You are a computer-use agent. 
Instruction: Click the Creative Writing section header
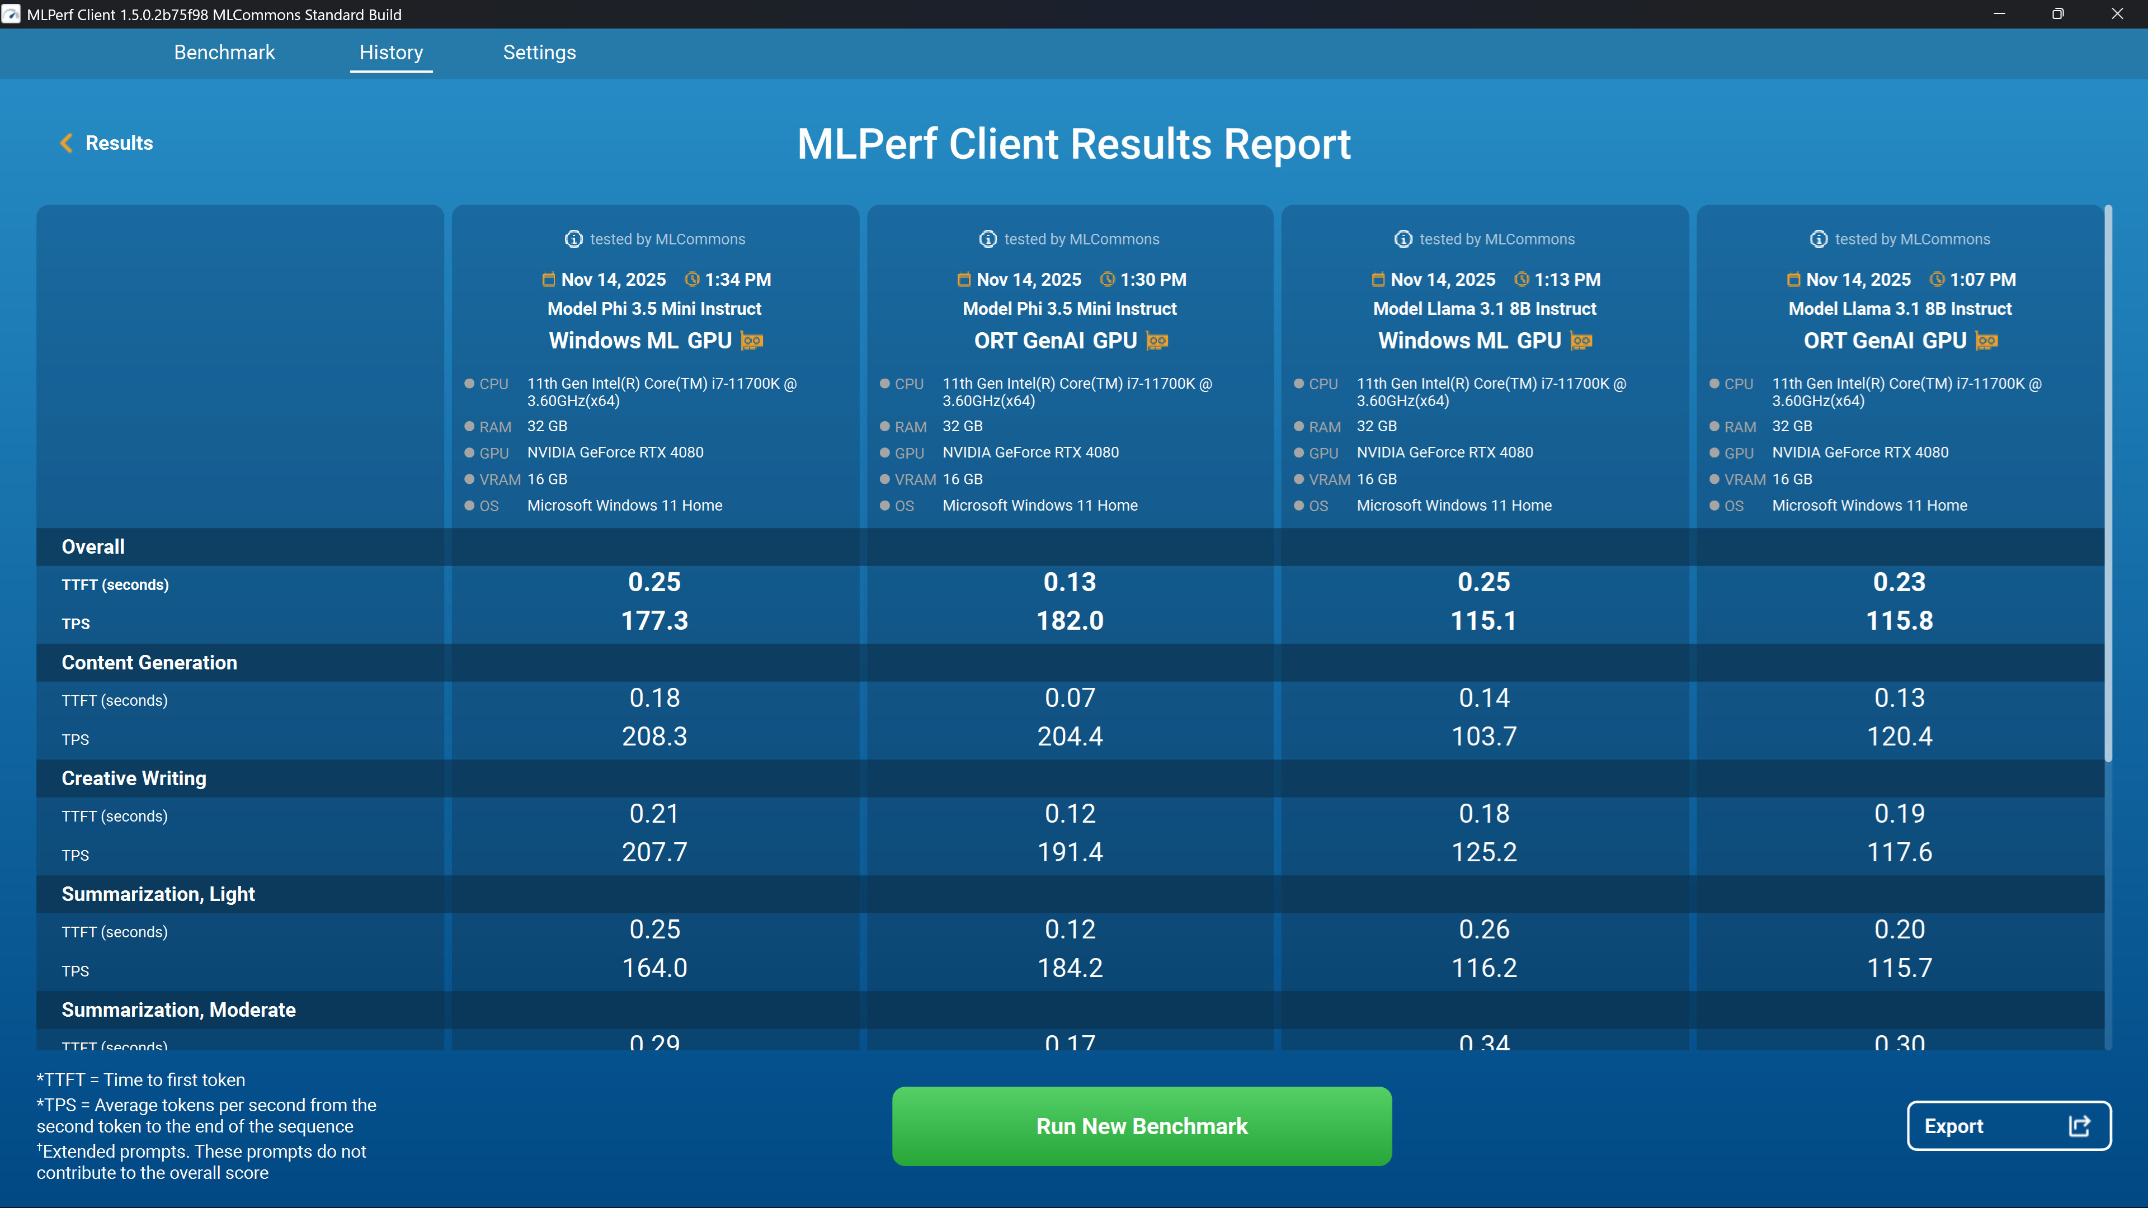(1071, 778)
